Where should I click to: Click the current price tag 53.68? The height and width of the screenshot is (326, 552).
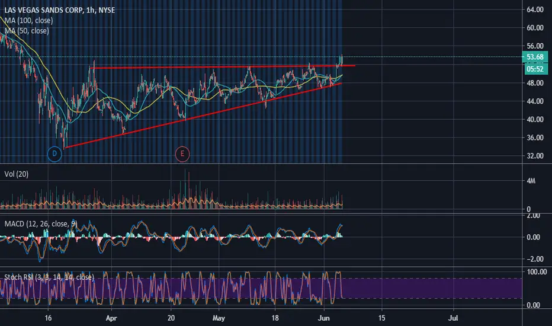click(535, 57)
